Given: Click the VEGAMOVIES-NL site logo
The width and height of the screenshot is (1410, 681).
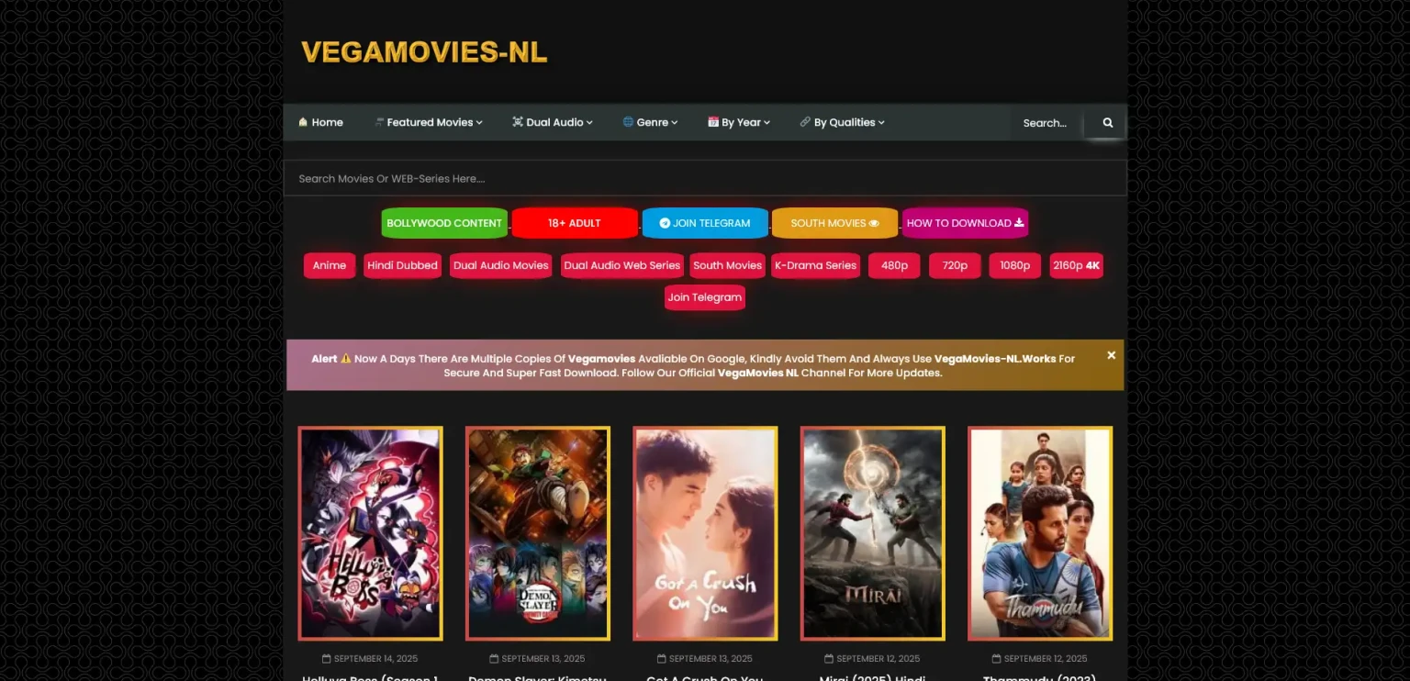Looking at the screenshot, I should tap(424, 52).
